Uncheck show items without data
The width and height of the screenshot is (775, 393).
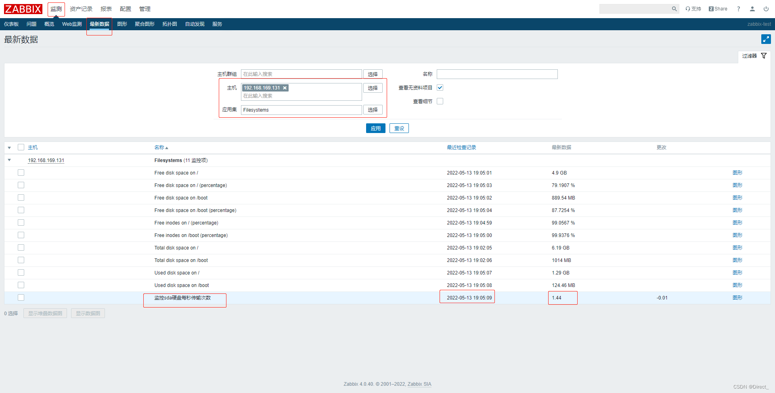tap(440, 87)
